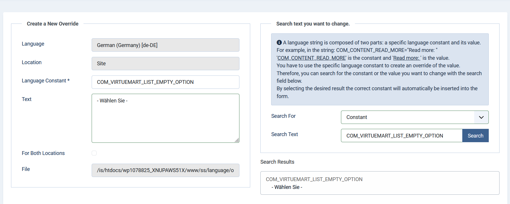Click the For Both Locations label
The width and height of the screenshot is (510, 204).
click(x=43, y=153)
